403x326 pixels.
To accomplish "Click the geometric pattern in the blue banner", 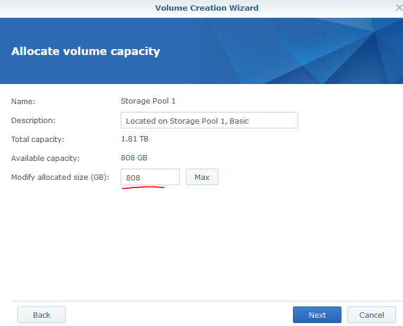I will pyautogui.click(x=331, y=53).
